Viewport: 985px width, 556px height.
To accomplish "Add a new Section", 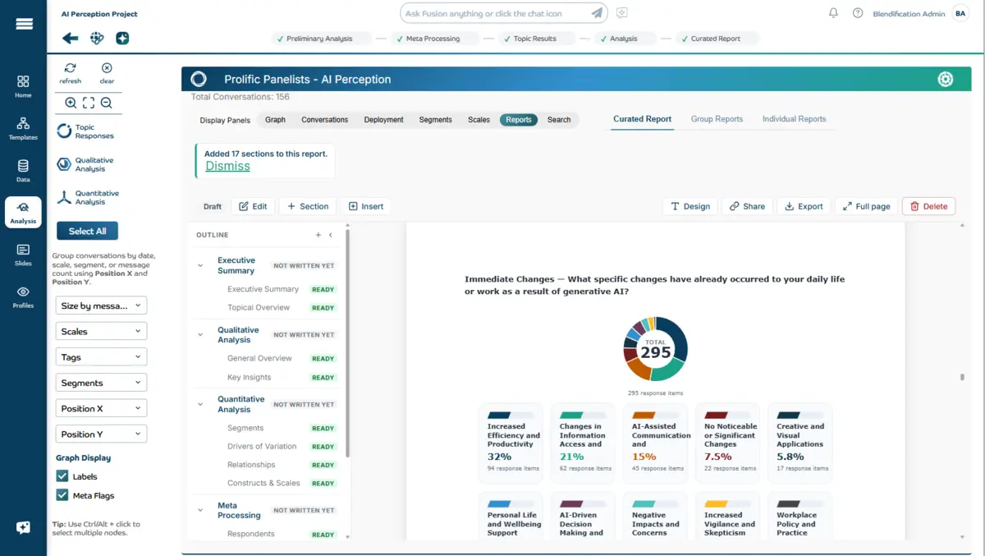I will [308, 206].
